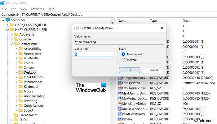Click the data value 0xffffffff (4294967295)
This screenshot has width=217, height=124.
coord(199,83)
